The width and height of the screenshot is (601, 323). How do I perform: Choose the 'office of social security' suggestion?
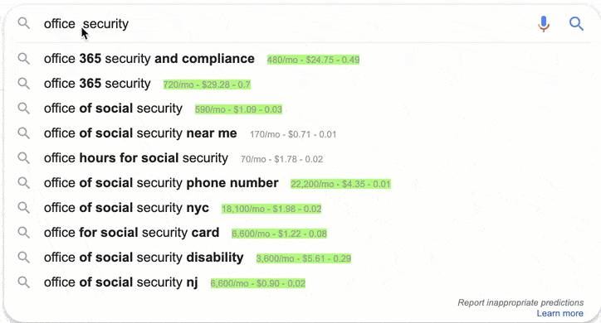click(x=113, y=108)
